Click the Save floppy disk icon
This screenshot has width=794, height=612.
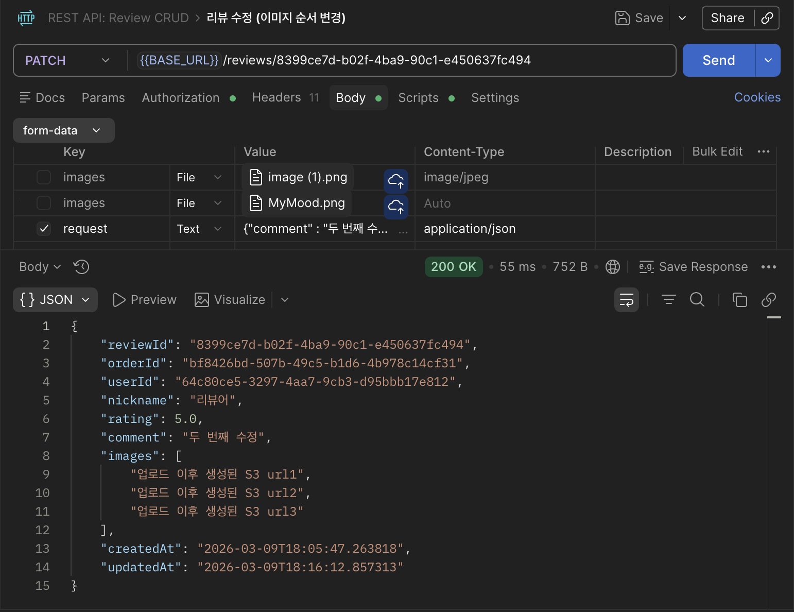pyautogui.click(x=623, y=18)
